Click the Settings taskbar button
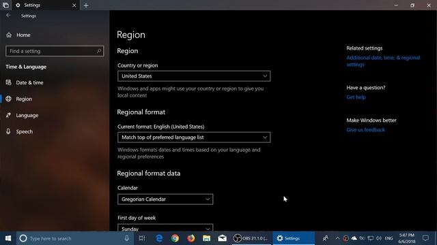Image resolution: width=437 pixels, height=245 pixels. 294,238
